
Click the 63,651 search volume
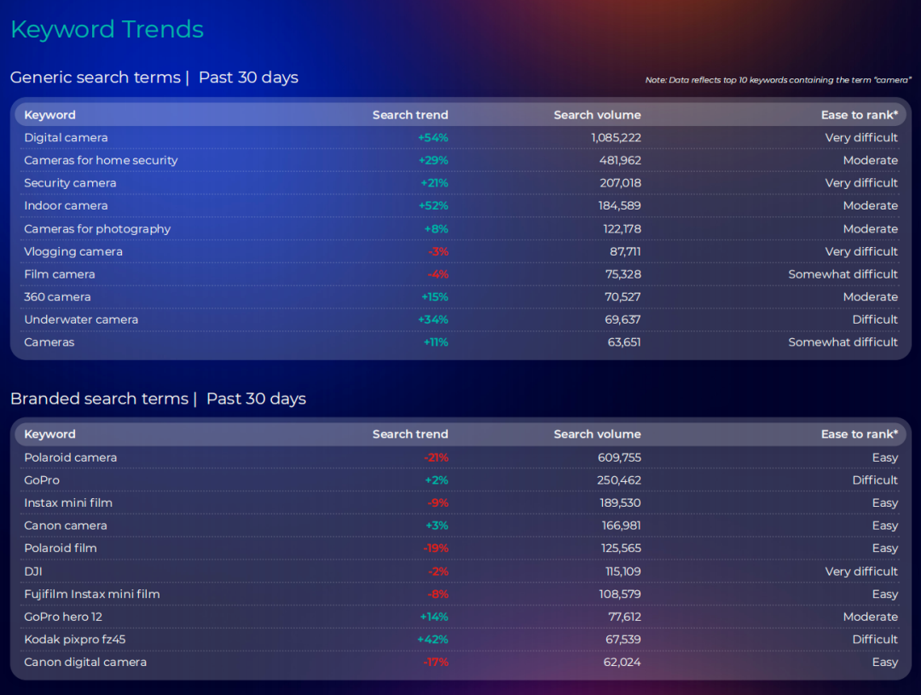[x=623, y=342]
